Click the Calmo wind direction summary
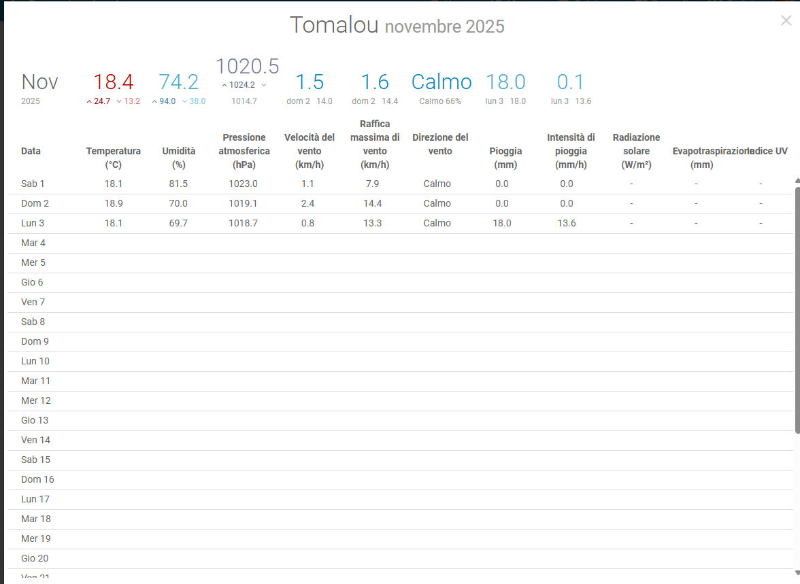 tap(441, 82)
